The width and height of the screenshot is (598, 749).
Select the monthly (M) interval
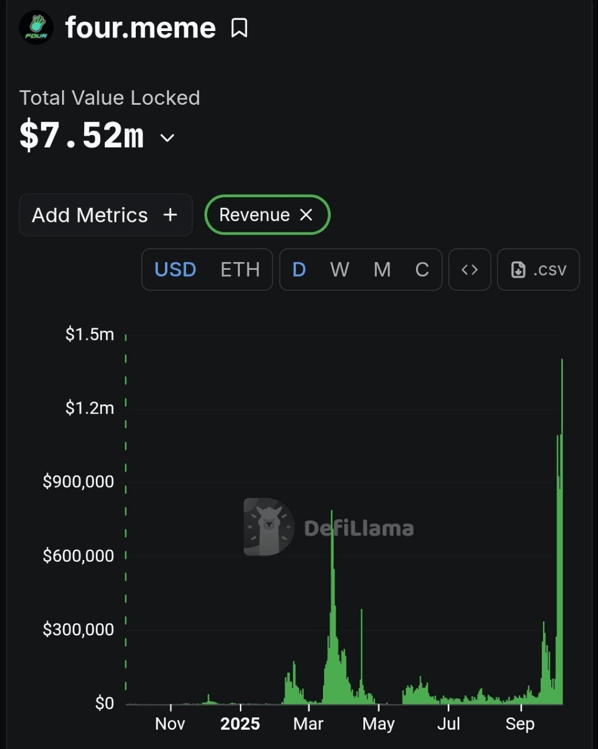pyautogui.click(x=382, y=270)
